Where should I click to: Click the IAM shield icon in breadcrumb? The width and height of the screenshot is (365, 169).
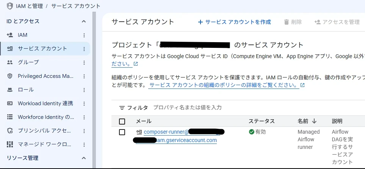(10, 6)
